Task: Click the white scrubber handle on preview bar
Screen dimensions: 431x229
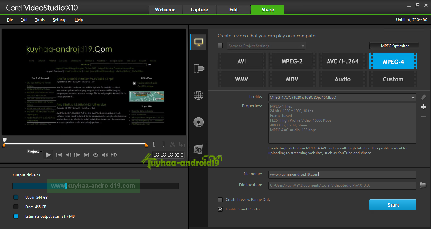Action: [x=4, y=140]
